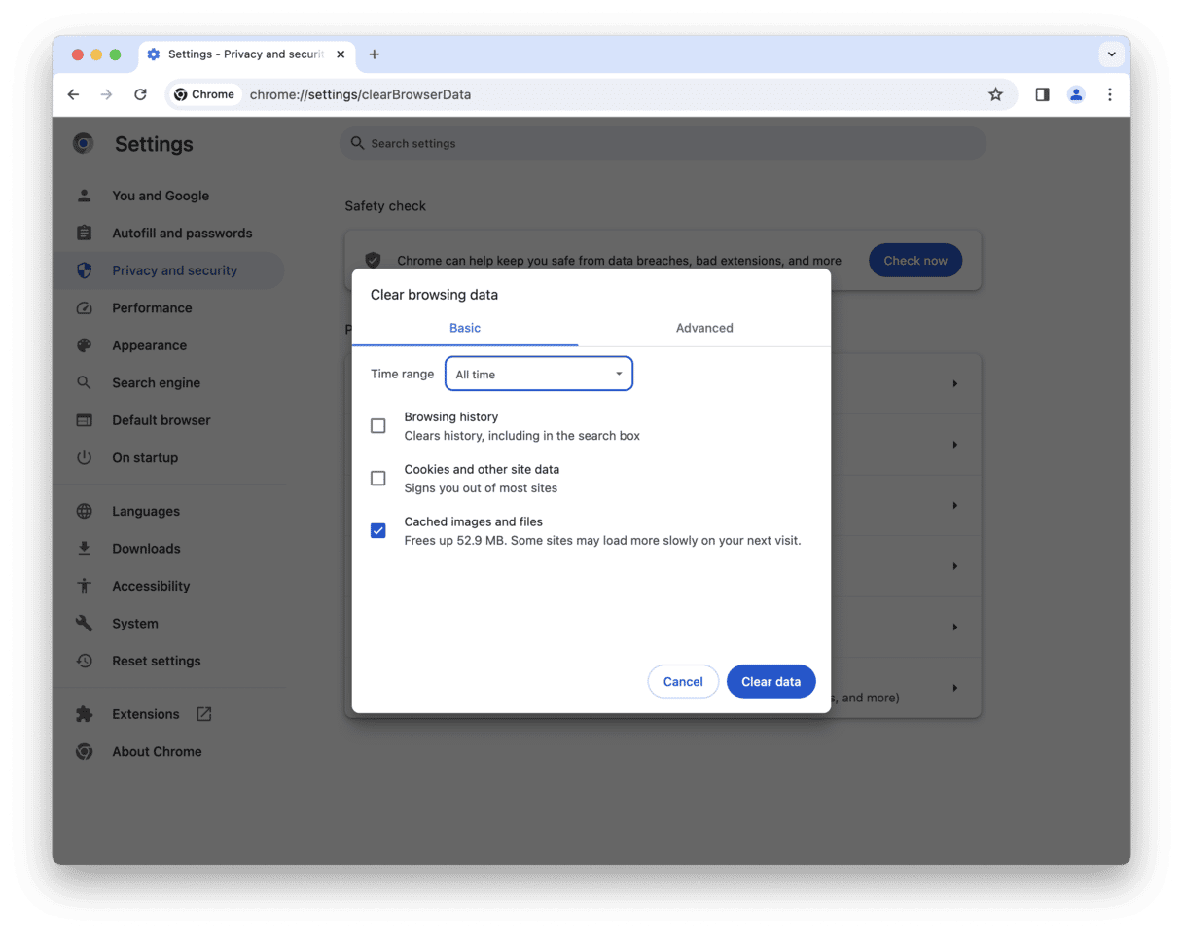The width and height of the screenshot is (1183, 934).
Task: Check Cookies and other site data
Action: [378, 478]
